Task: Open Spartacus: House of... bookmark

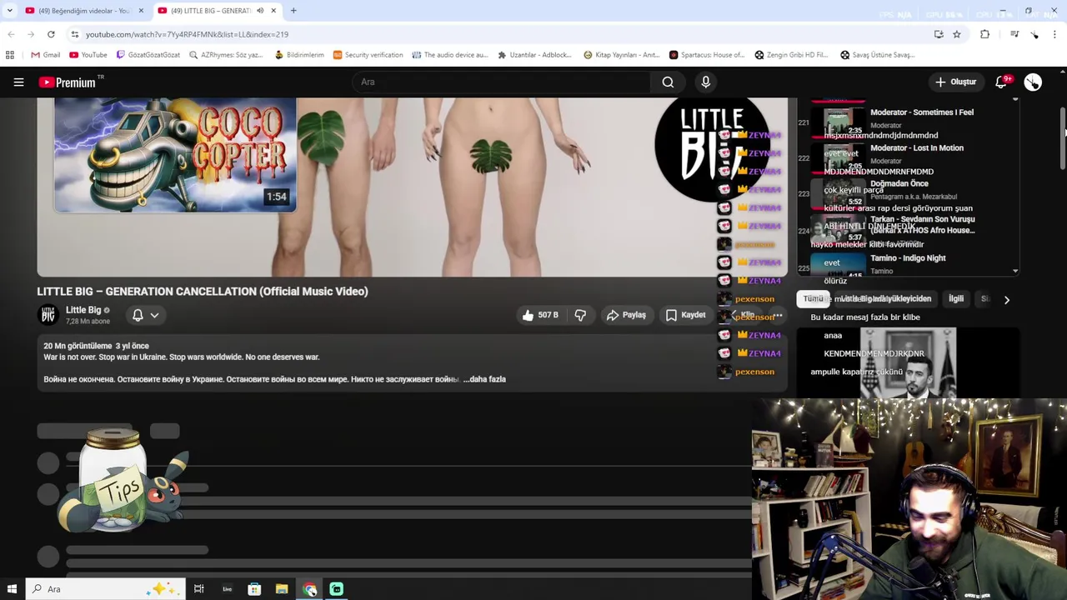Action: pyautogui.click(x=707, y=55)
